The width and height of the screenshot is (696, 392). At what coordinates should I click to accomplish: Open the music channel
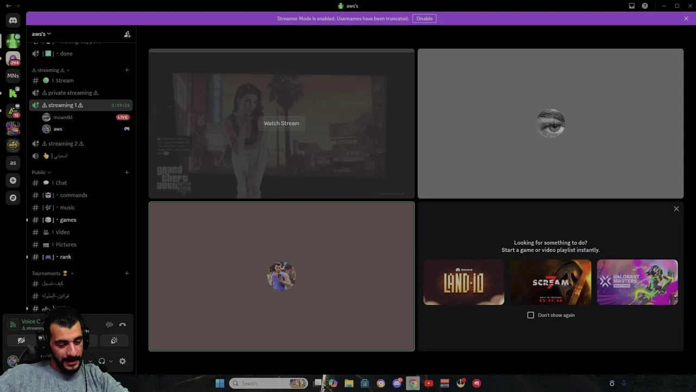coord(80,207)
